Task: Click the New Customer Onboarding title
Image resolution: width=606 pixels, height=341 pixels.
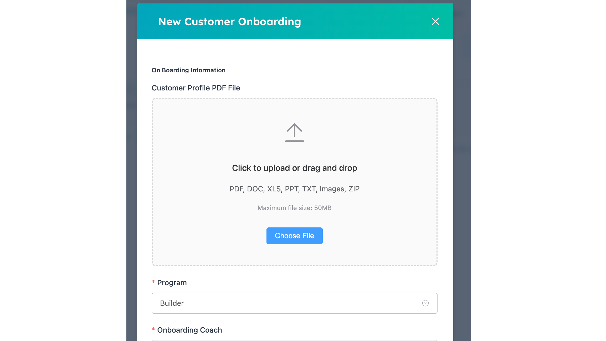Action: click(x=229, y=22)
